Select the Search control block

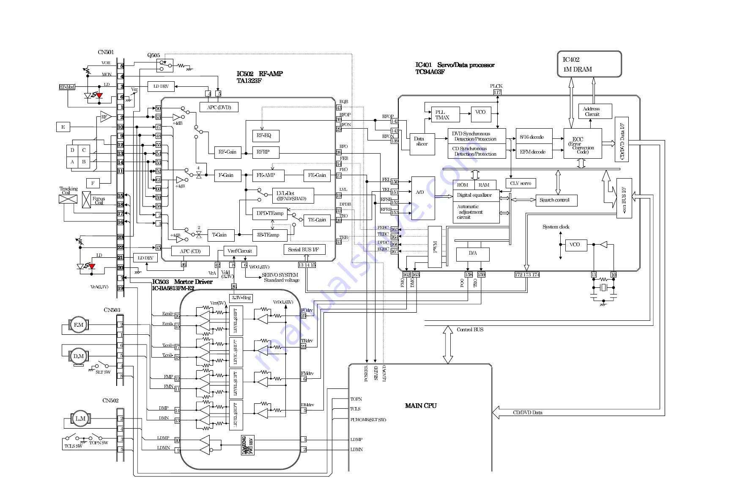pos(556,200)
